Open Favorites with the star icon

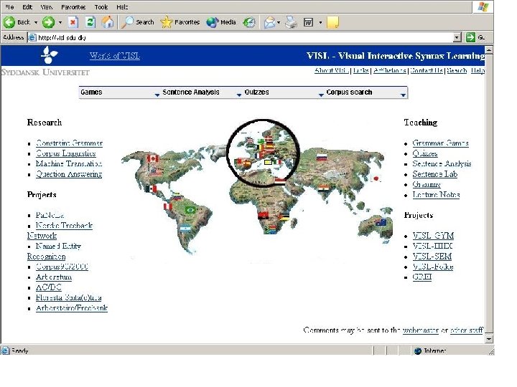point(166,22)
